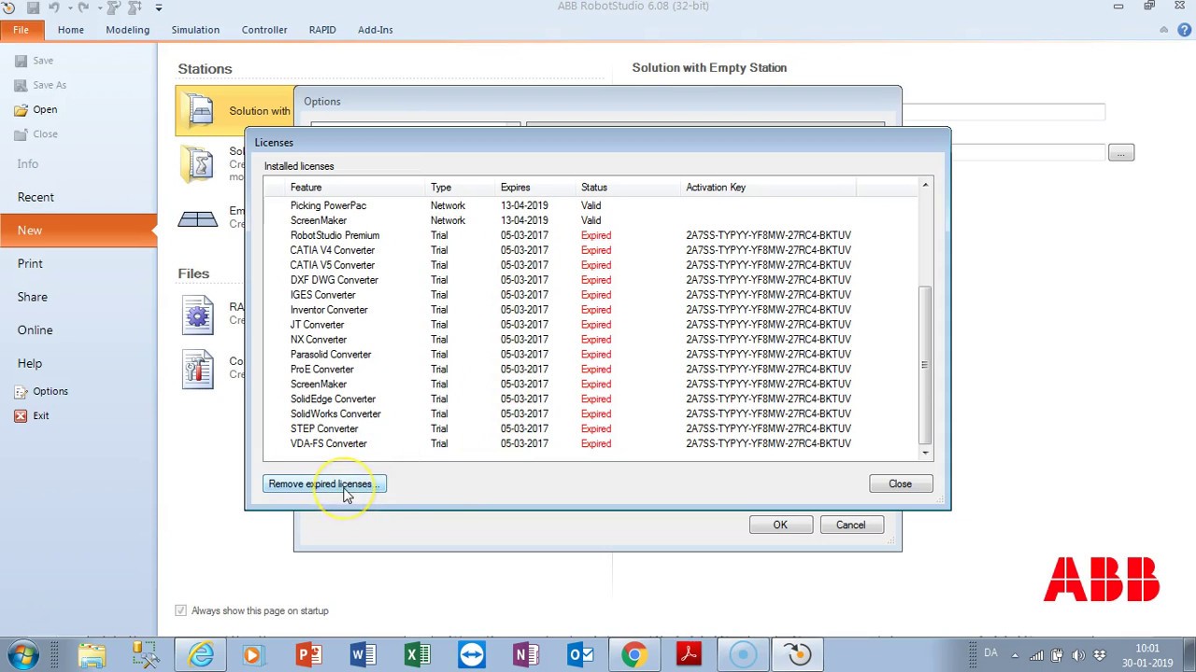Image resolution: width=1196 pixels, height=672 pixels.
Task: Switch to the Home ribbon tab
Action: (70, 30)
